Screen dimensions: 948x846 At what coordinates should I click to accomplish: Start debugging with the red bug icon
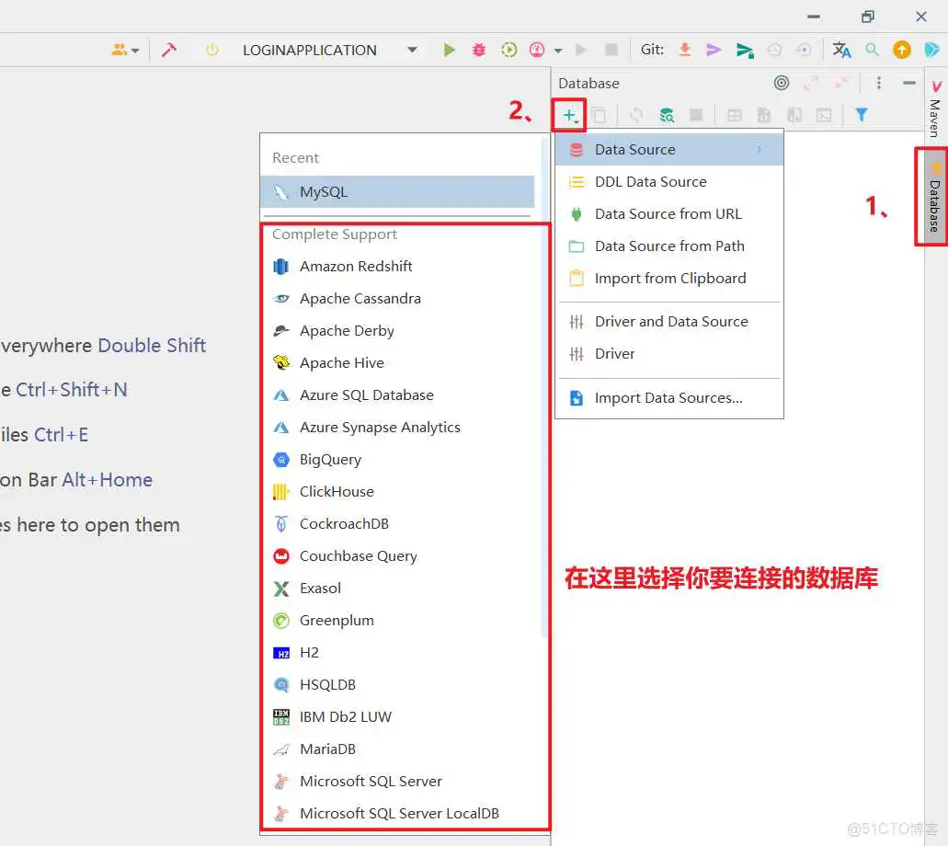(479, 50)
